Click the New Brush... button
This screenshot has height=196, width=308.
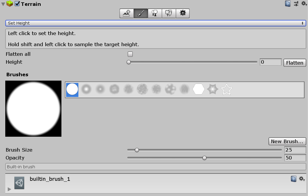pos(287,141)
